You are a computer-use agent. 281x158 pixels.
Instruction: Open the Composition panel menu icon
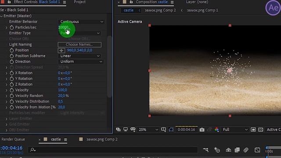coord(172,2)
